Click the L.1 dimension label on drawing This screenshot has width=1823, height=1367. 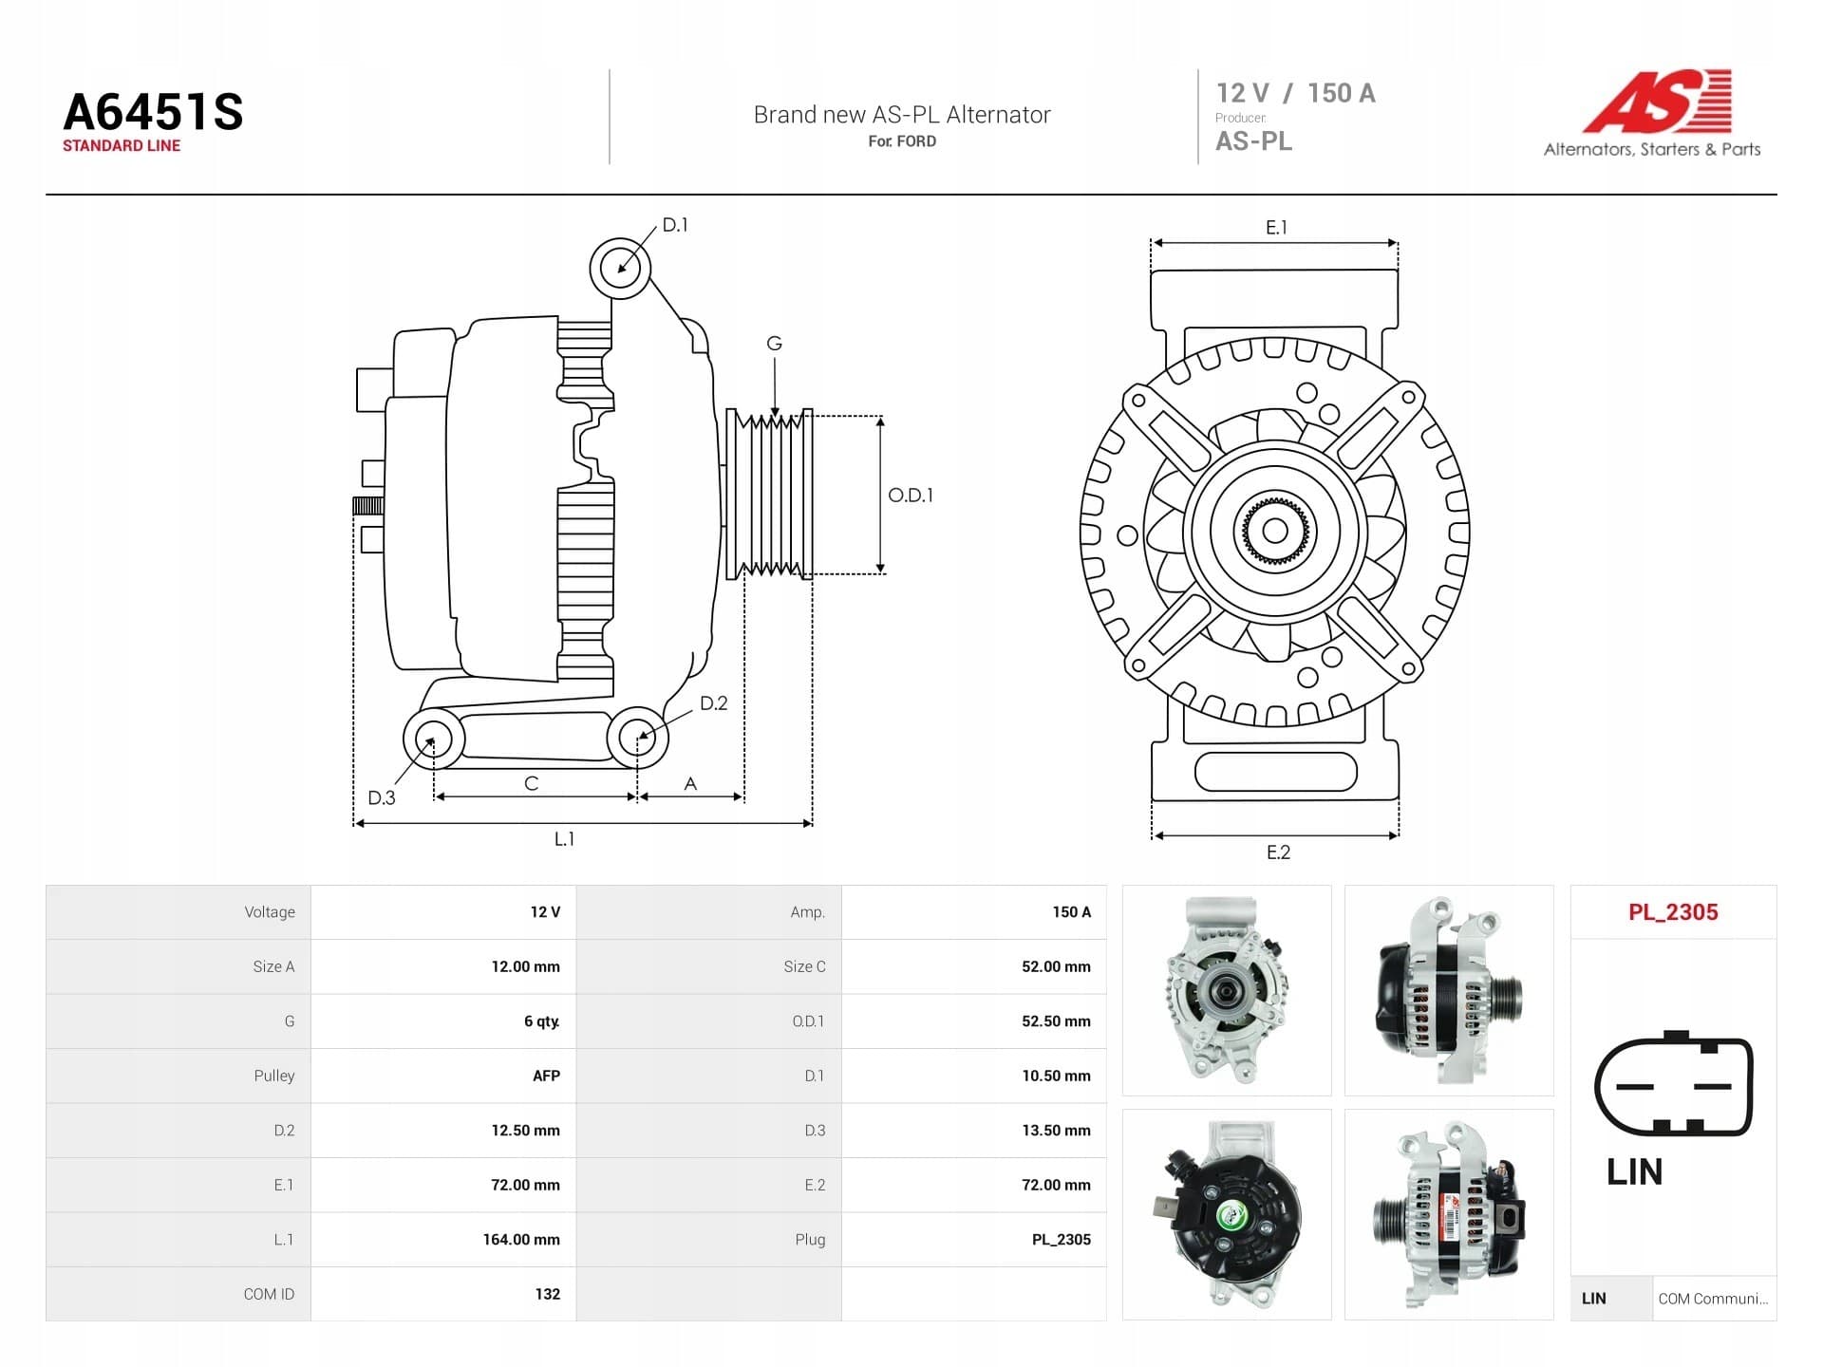[564, 839]
